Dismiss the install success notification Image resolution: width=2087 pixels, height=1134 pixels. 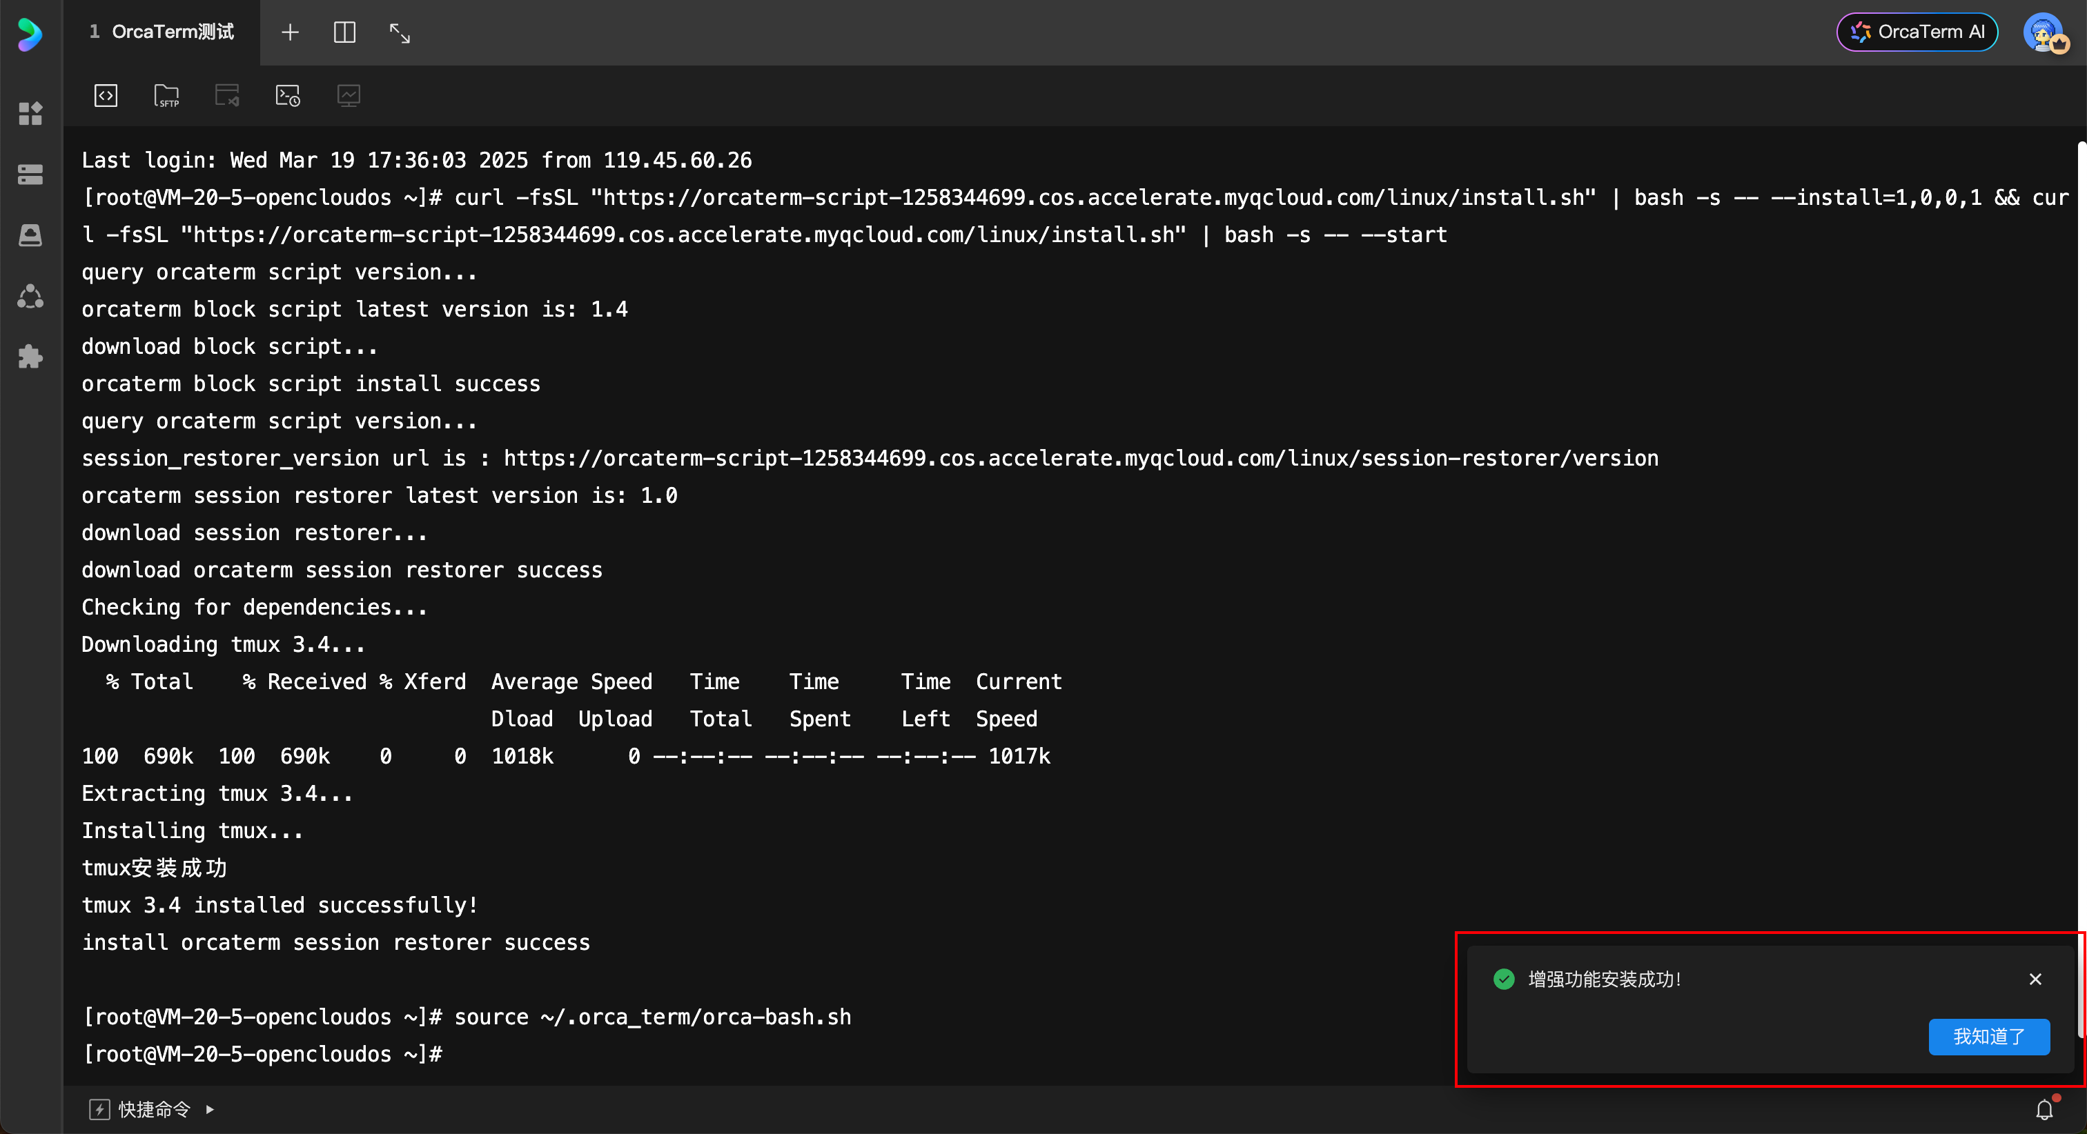[x=2035, y=979]
